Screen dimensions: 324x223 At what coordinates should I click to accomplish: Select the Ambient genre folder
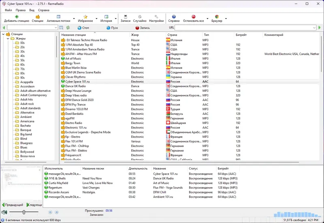pyautogui.click(x=26, y=117)
